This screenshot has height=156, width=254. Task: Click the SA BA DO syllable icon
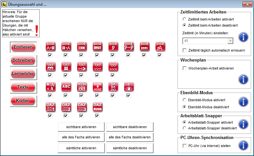pyautogui.click(x=113, y=87)
